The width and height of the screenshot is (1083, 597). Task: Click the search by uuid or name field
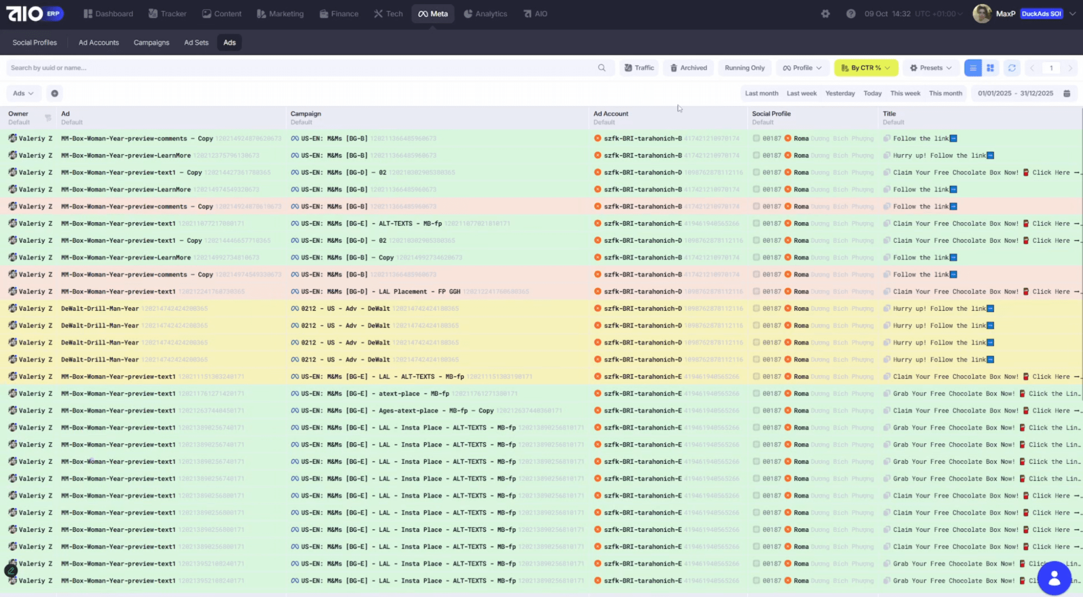tap(298, 68)
